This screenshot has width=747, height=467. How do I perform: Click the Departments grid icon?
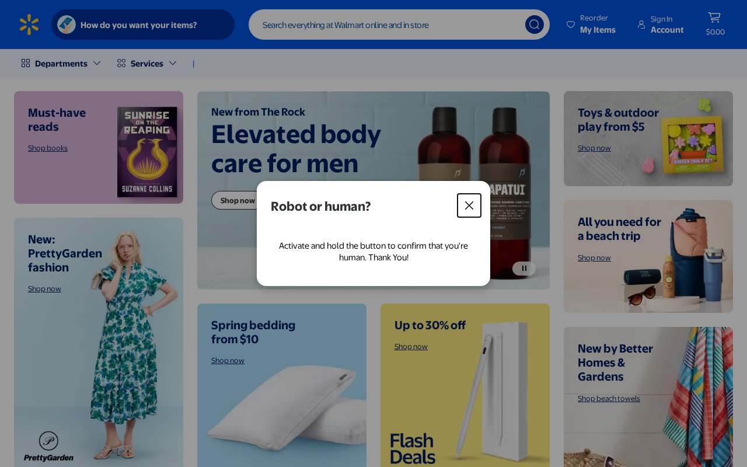coord(26,63)
